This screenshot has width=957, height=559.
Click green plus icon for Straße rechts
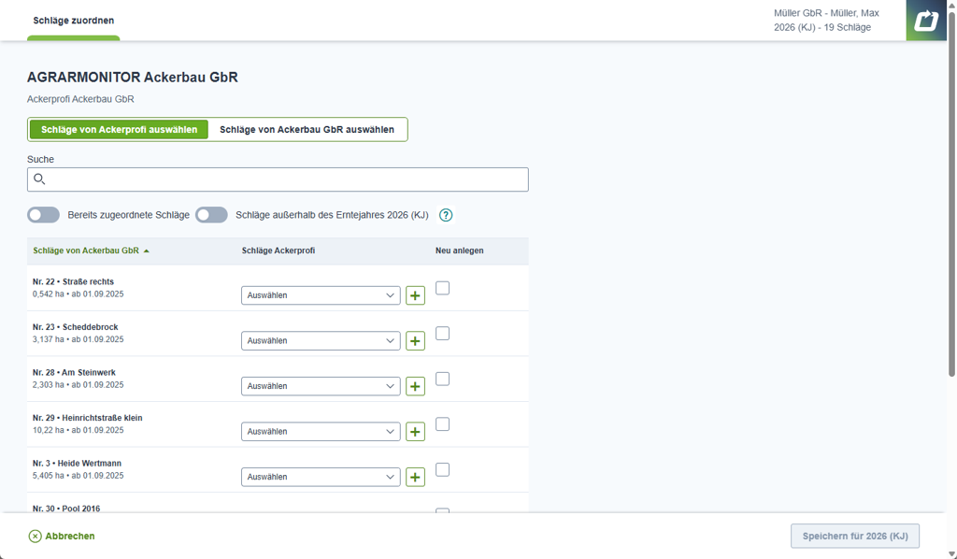(x=416, y=295)
